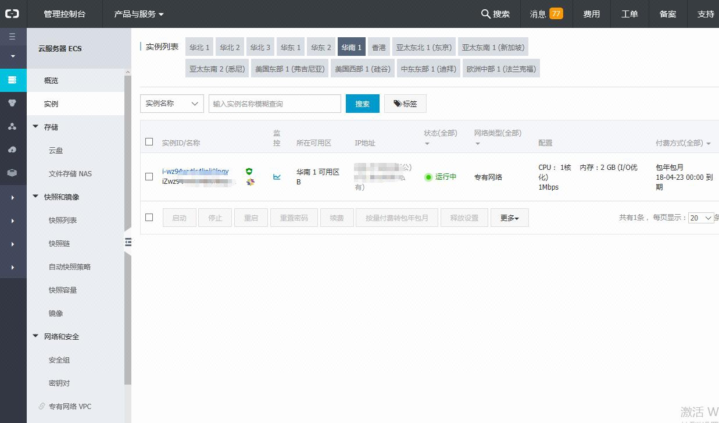Open the per-page count dropdown showing 20

click(x=700, y=218)
